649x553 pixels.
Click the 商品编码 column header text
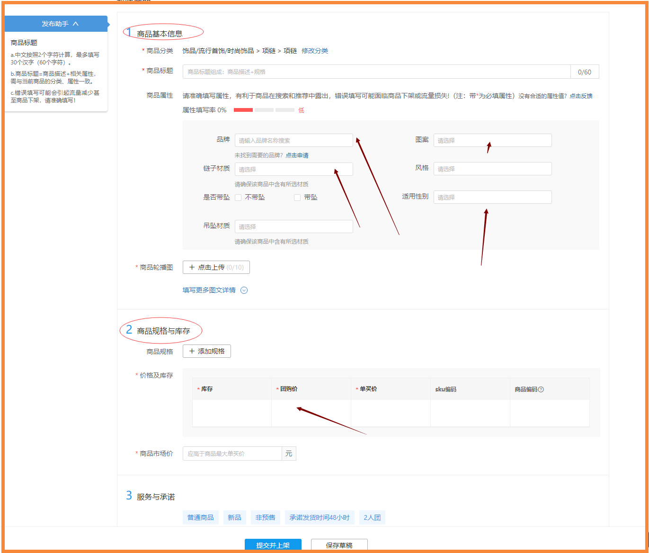coord(526,390)
